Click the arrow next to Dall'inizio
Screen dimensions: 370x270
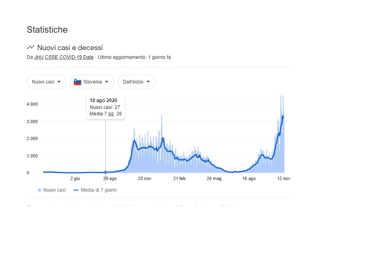pos(148,82)
